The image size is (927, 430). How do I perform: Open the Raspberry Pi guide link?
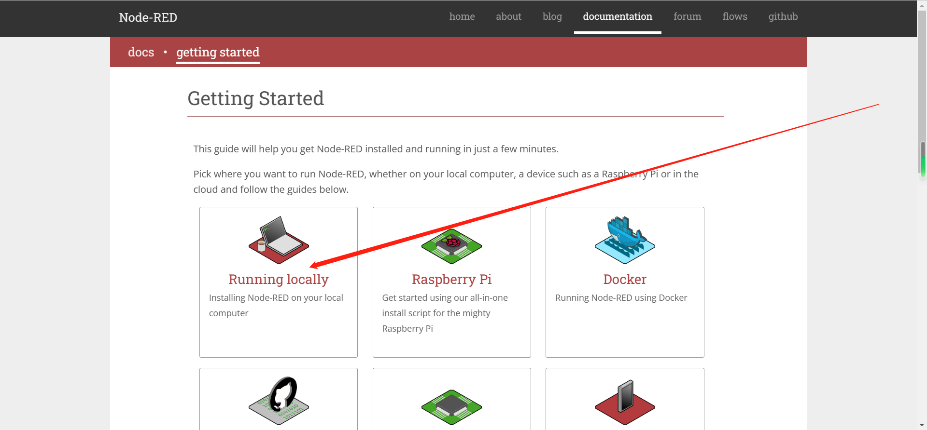point(451,279)
